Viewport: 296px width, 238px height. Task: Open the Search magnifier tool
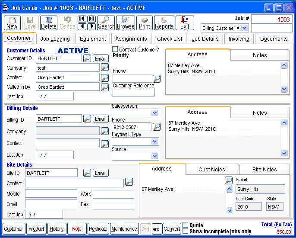[106, 23]
